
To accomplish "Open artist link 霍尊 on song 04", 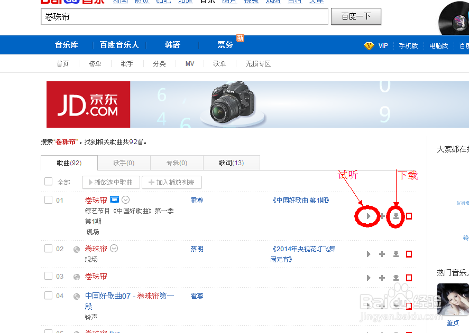I will tap(197, 296).
